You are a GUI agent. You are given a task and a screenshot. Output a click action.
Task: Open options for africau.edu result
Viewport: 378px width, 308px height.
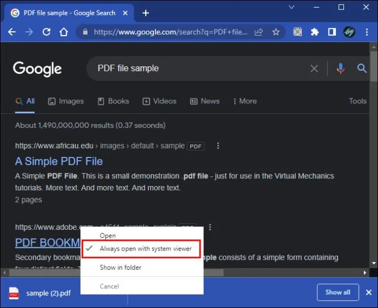(x=218, y=146)
